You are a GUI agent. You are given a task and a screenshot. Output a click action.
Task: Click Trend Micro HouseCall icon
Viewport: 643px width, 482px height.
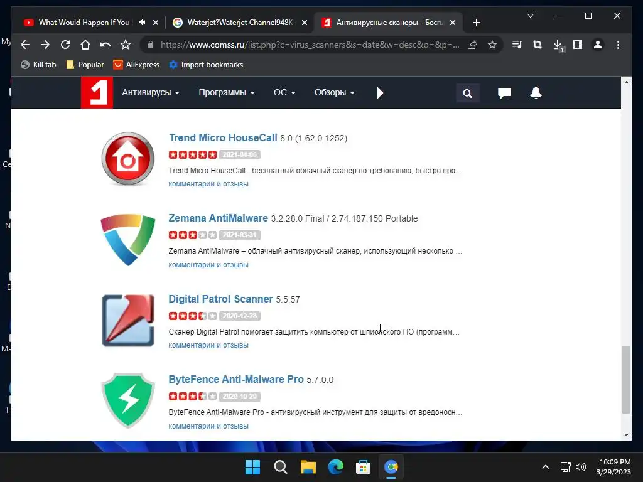click(x=128, y=159)
